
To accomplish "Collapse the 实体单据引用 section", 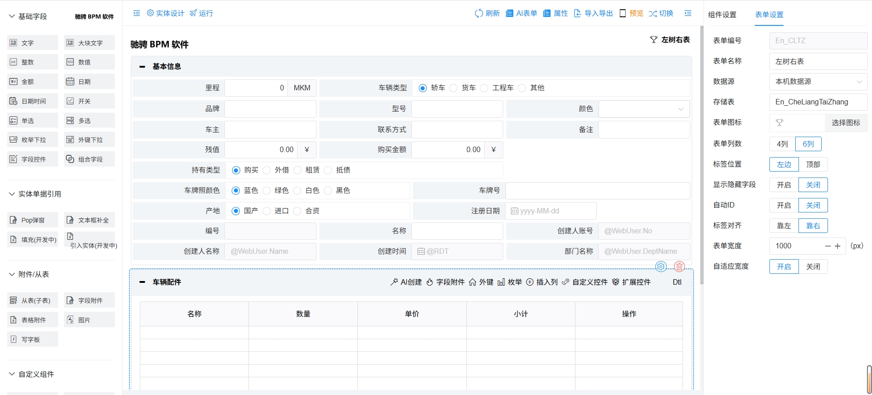I will coord(12,194).
